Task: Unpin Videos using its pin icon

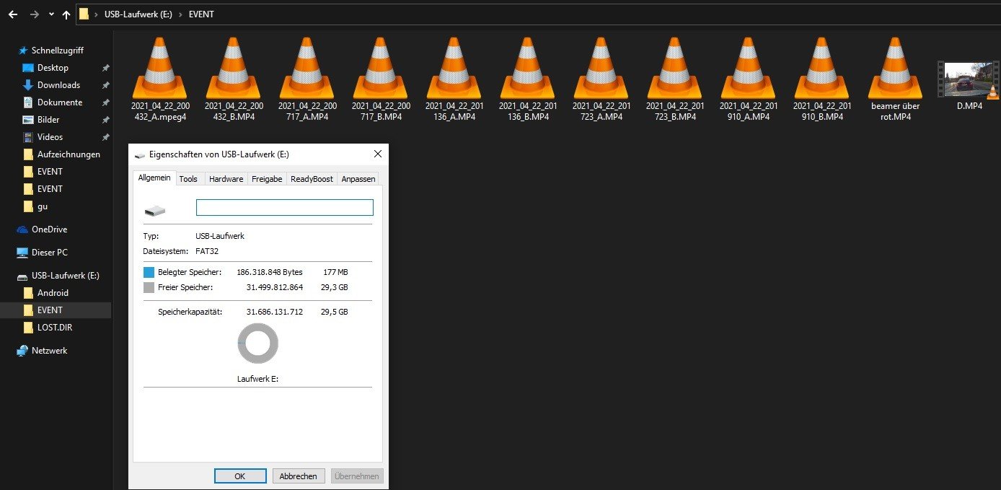Action: coord(105,137)
